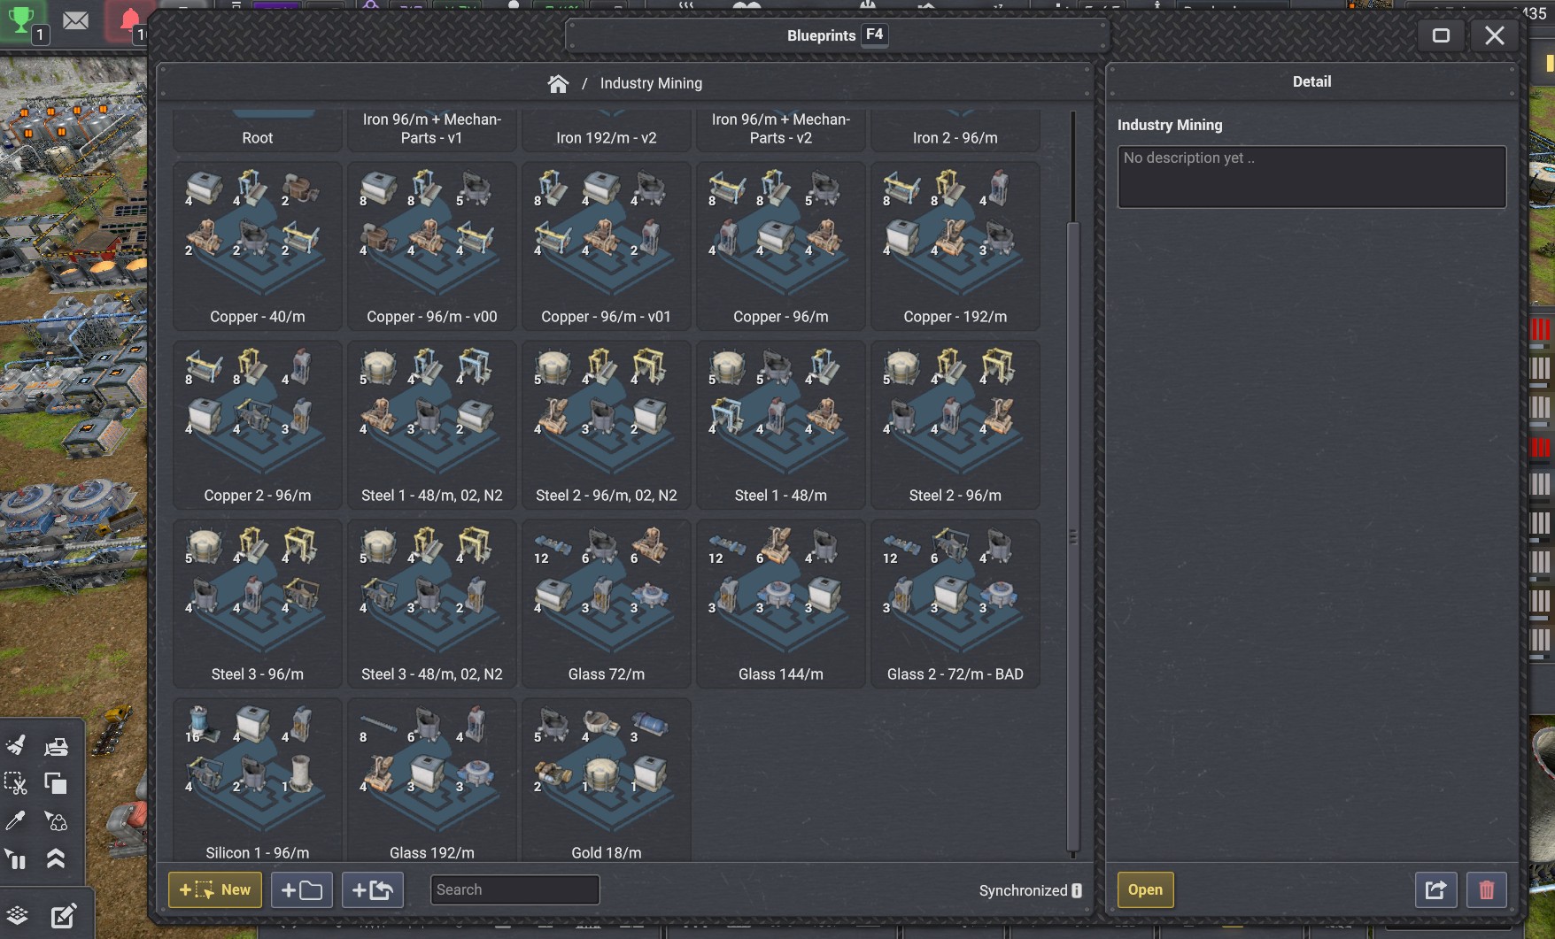
Task: Select the 'Copper - 96/m' blueprint
Action: click(x=781, y=246)
